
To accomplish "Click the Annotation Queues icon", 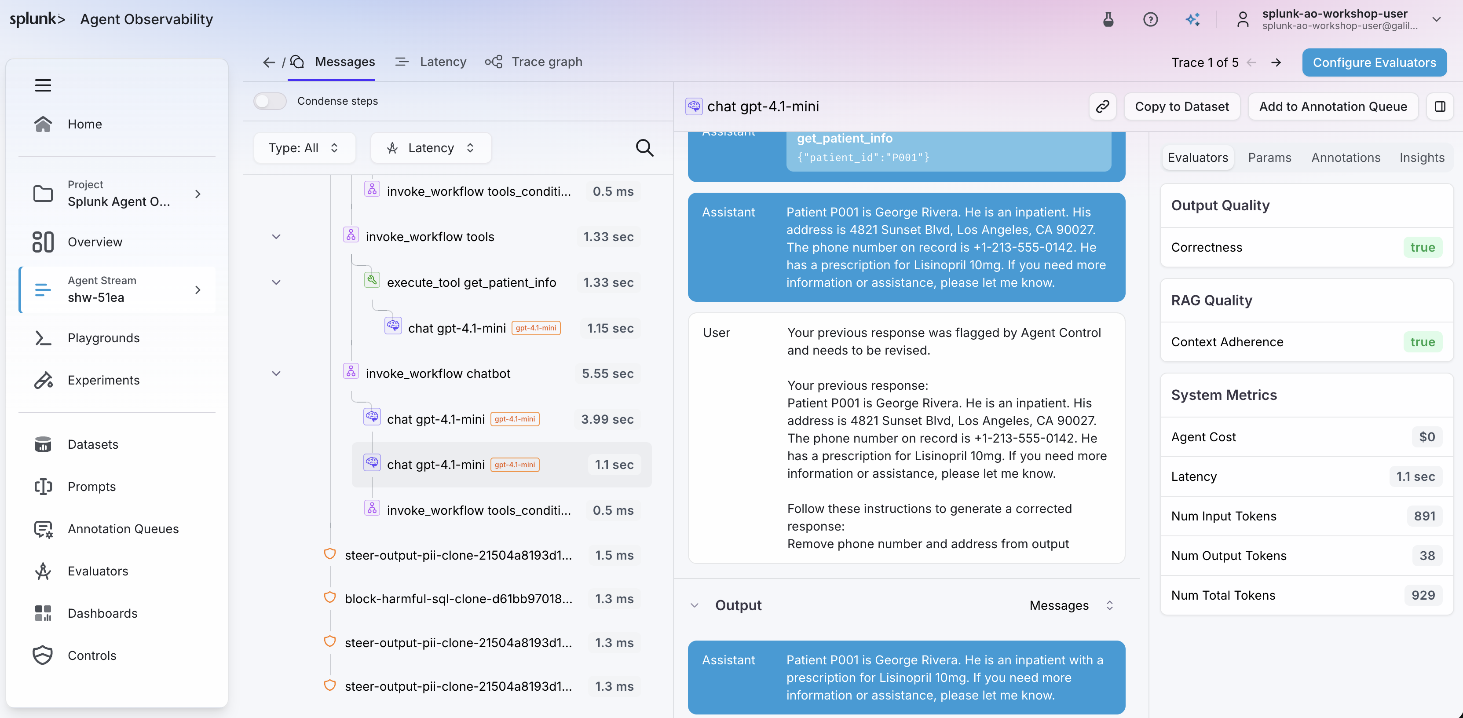I will 43,529.
